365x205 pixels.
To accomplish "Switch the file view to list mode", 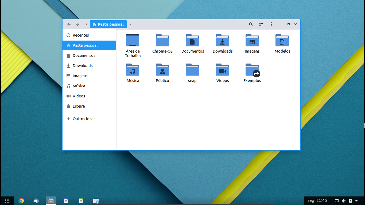I will coord(261,24).
